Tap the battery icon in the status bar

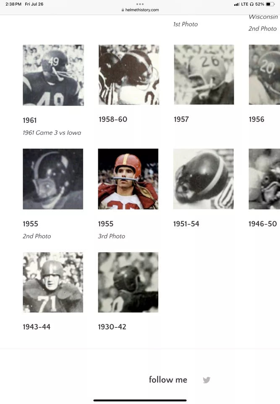click(270, 4)
